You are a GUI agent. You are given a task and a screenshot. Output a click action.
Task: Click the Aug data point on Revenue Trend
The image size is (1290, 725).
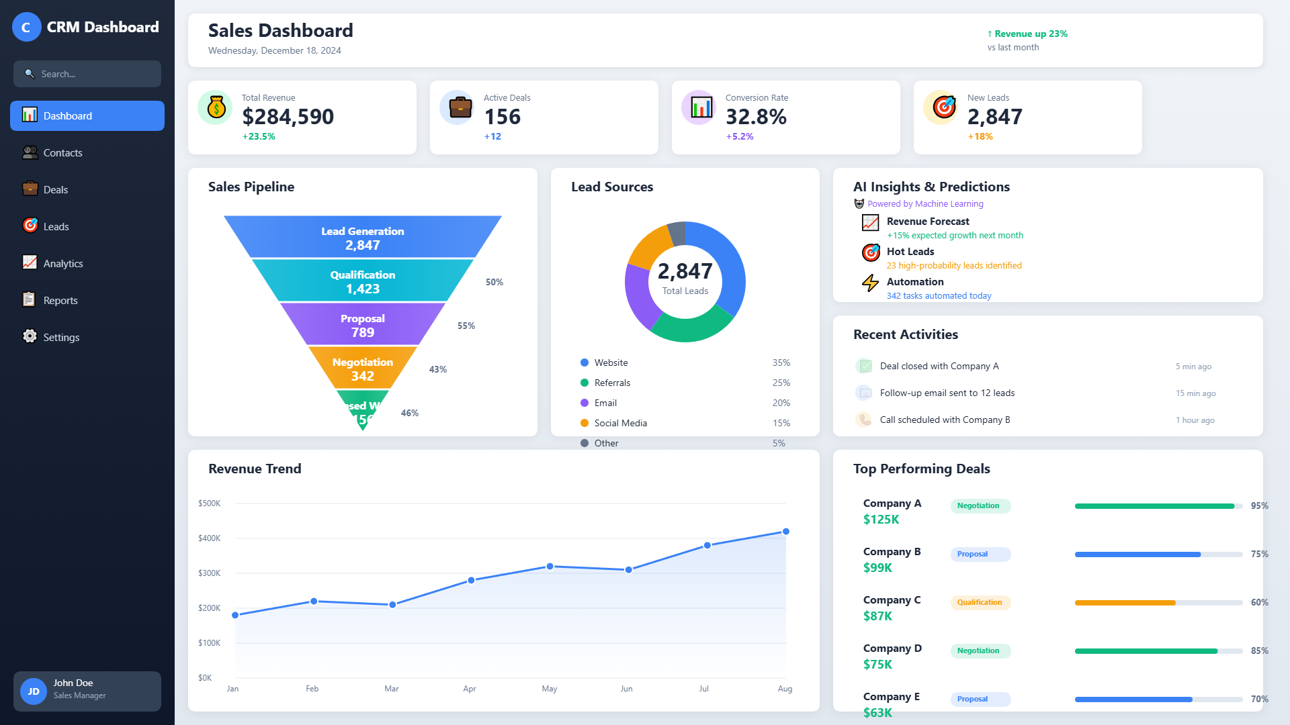[786, 532]
